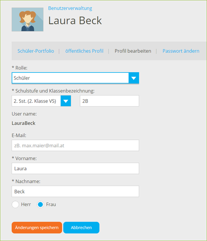Select the Herr radio button
207x241 pixels.
(15, 205)
